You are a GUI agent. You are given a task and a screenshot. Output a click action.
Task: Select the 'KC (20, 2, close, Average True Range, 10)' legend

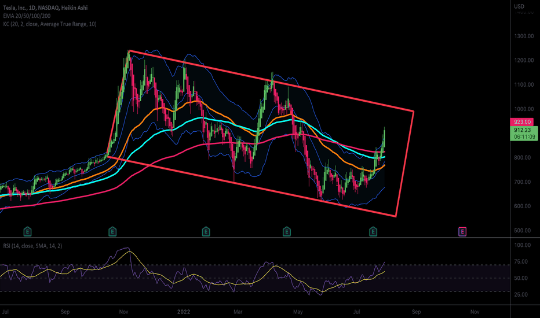tap(50, 24)
